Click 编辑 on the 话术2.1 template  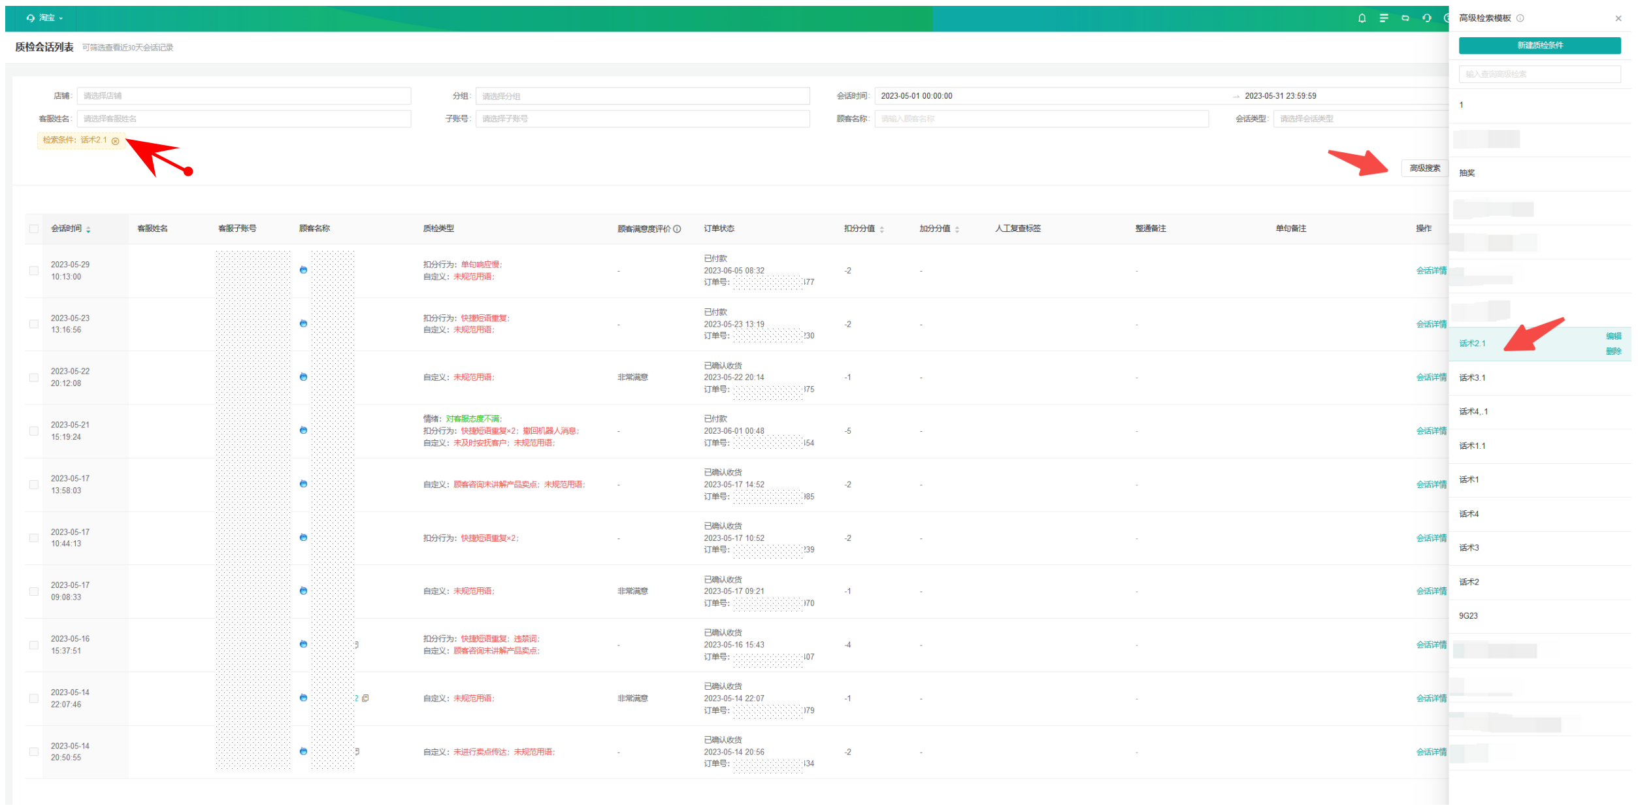click(1614, 336)
